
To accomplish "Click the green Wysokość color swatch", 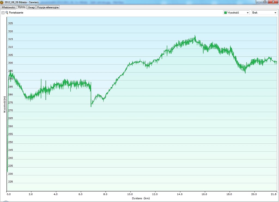I will pos(225,13).
